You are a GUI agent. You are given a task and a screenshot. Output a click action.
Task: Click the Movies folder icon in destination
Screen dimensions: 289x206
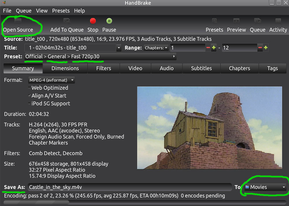point(247,187)
